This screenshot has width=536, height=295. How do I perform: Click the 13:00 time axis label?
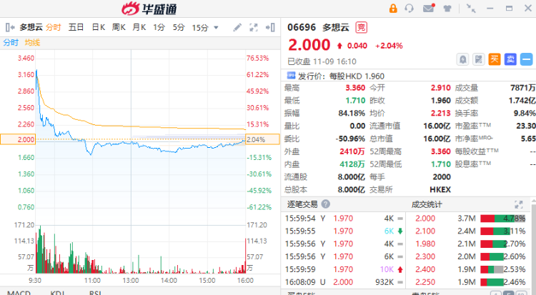[131, 281]
